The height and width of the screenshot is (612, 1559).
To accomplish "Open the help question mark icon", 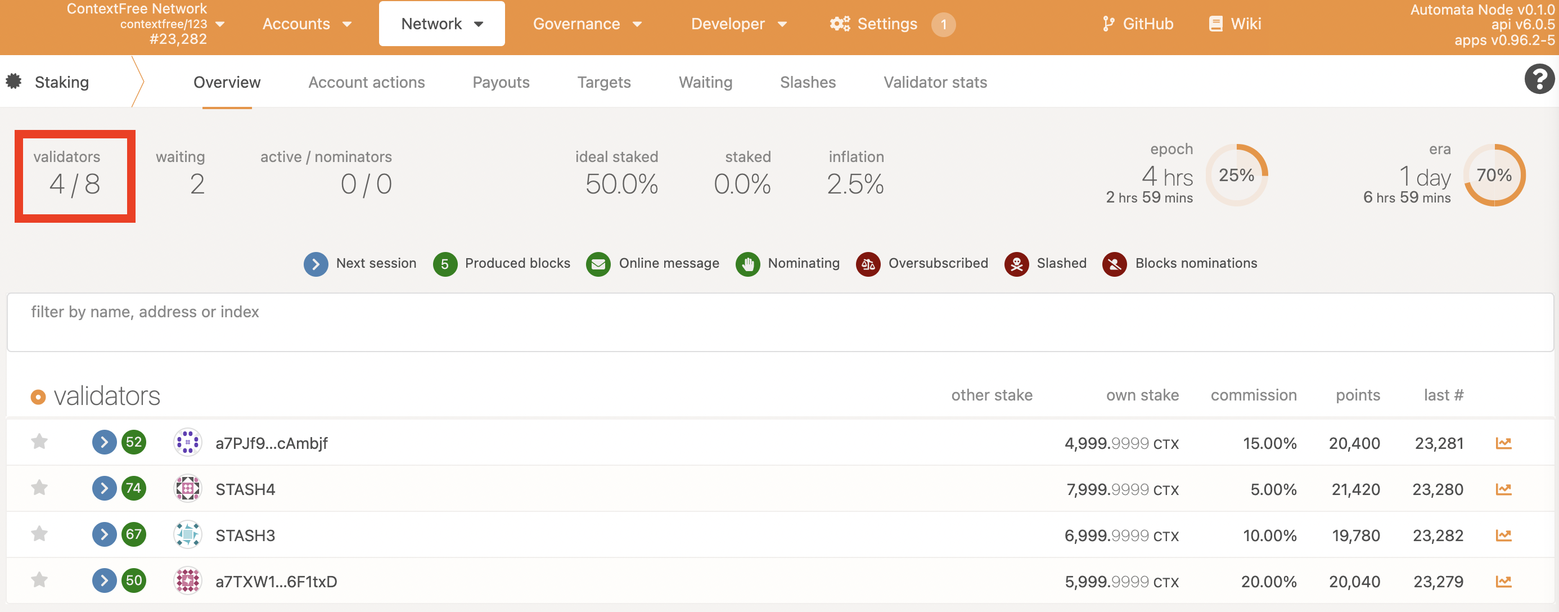I will (1539, 79).
